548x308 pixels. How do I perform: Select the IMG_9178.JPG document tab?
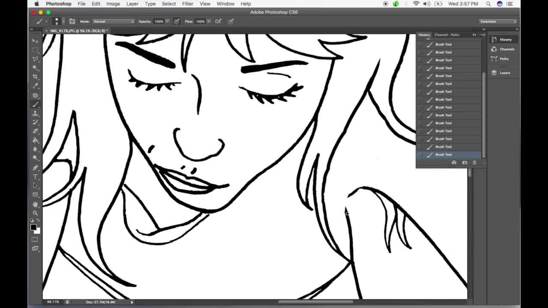click(77, 31)
